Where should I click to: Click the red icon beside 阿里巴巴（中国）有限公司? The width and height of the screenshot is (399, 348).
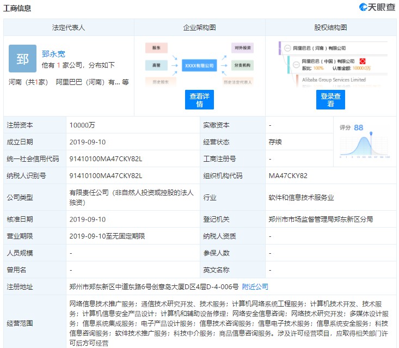coord(363,61)
